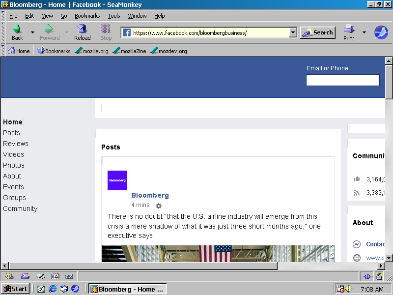Open Groups in the page sidebar
The image size is (393, 295).
tap(14, 198)
